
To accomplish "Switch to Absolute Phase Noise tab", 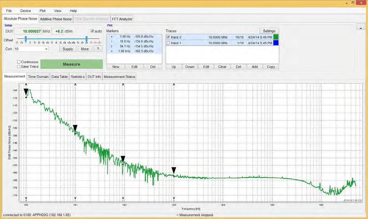I will tap(20, 19).
